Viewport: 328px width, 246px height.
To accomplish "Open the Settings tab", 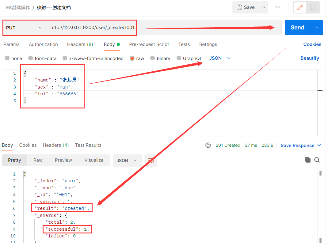I will pyautogui.click(x=208, y=44).
